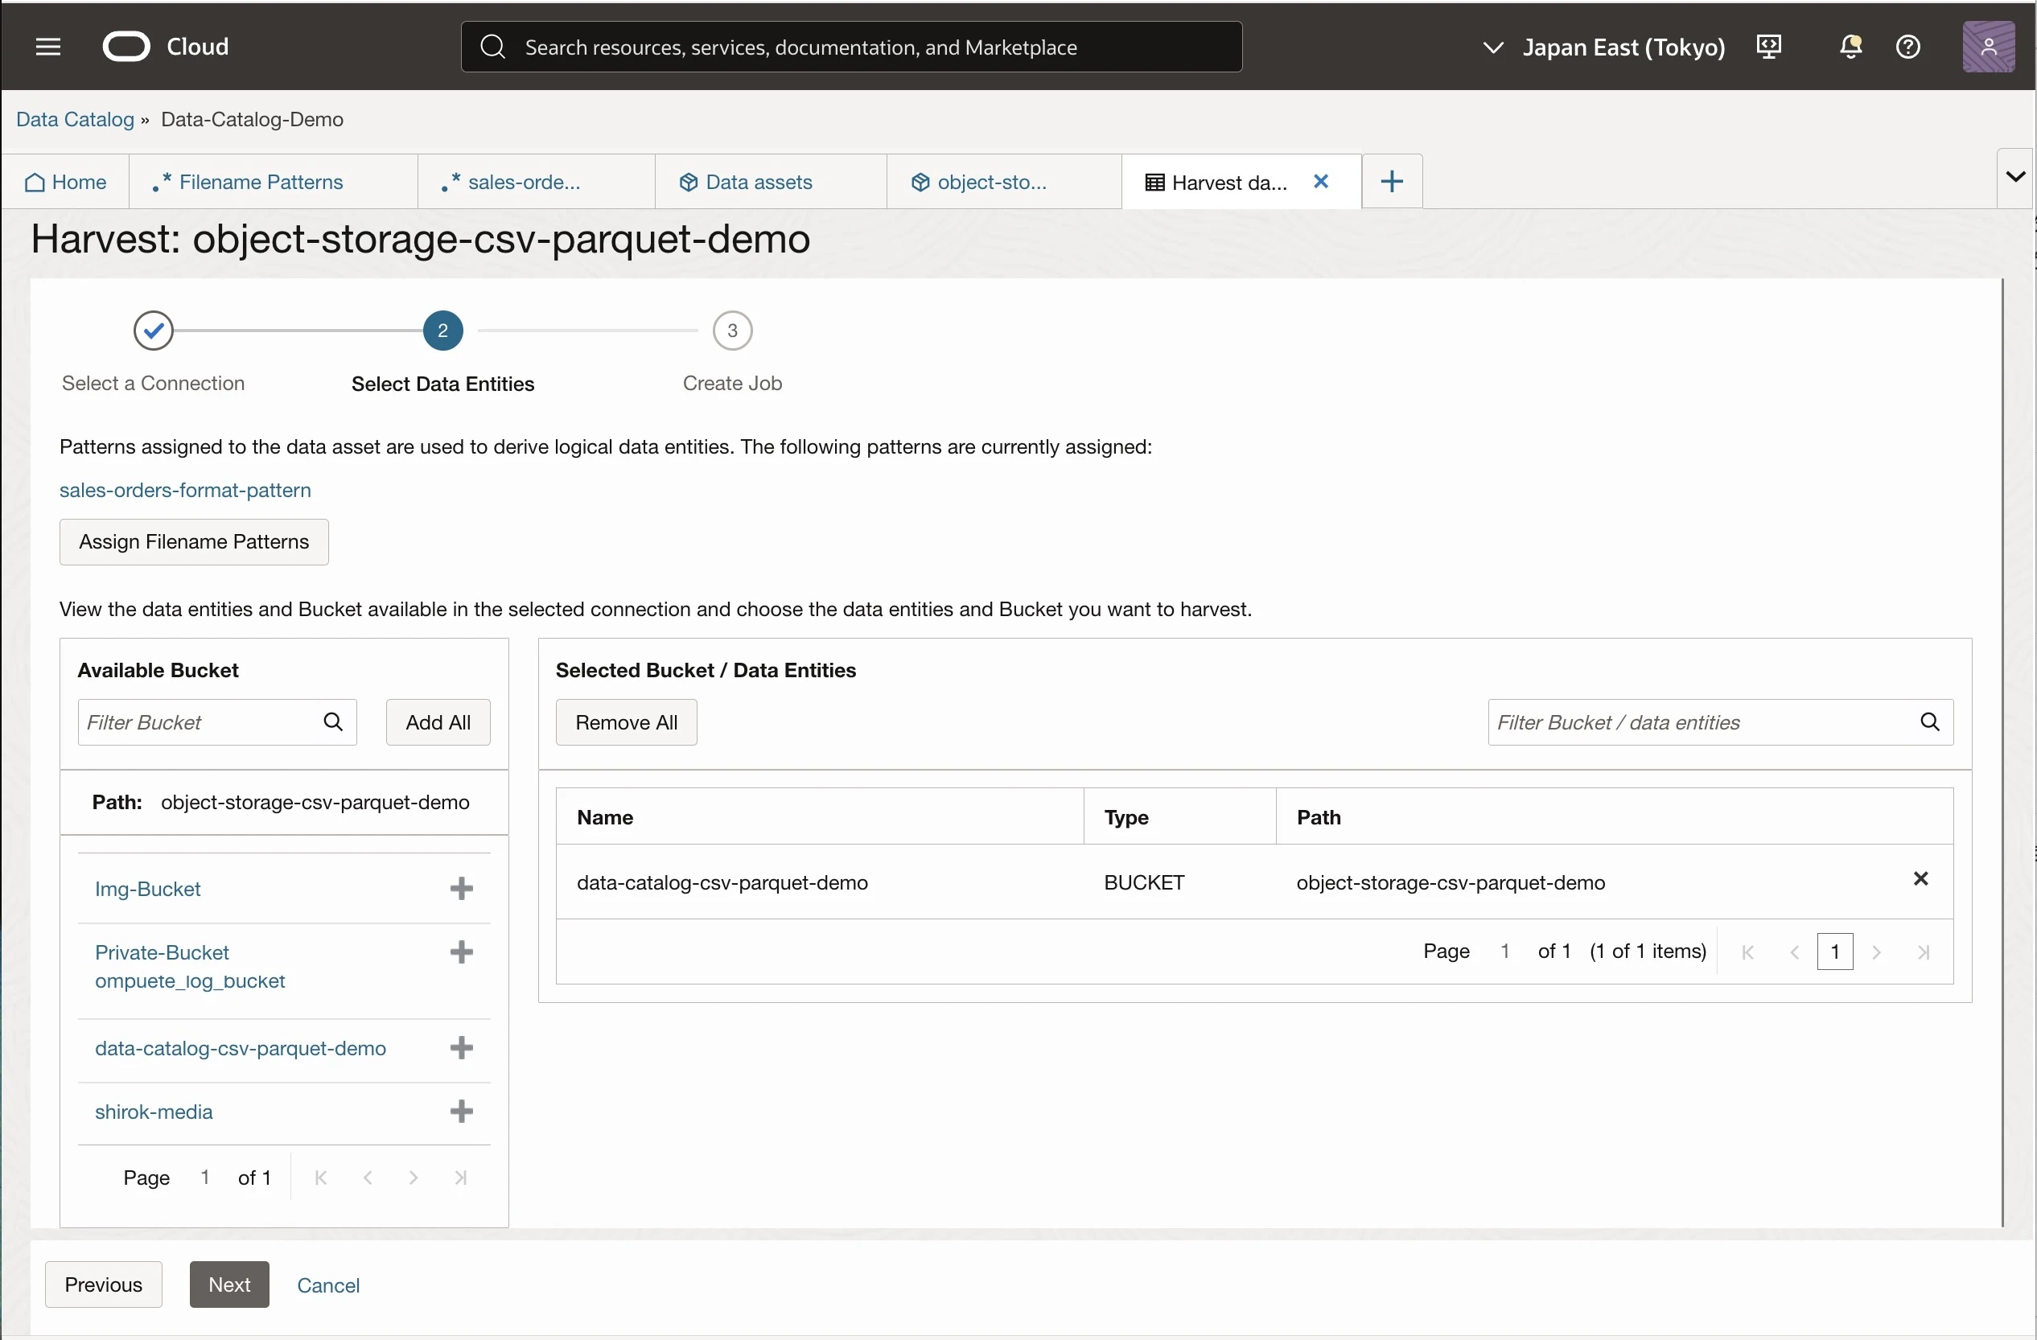The height and width of the screenshot is (1340, 2037).
Task: Open the sales-orders-format-pattern link
Action: click(x=185, y=491)
